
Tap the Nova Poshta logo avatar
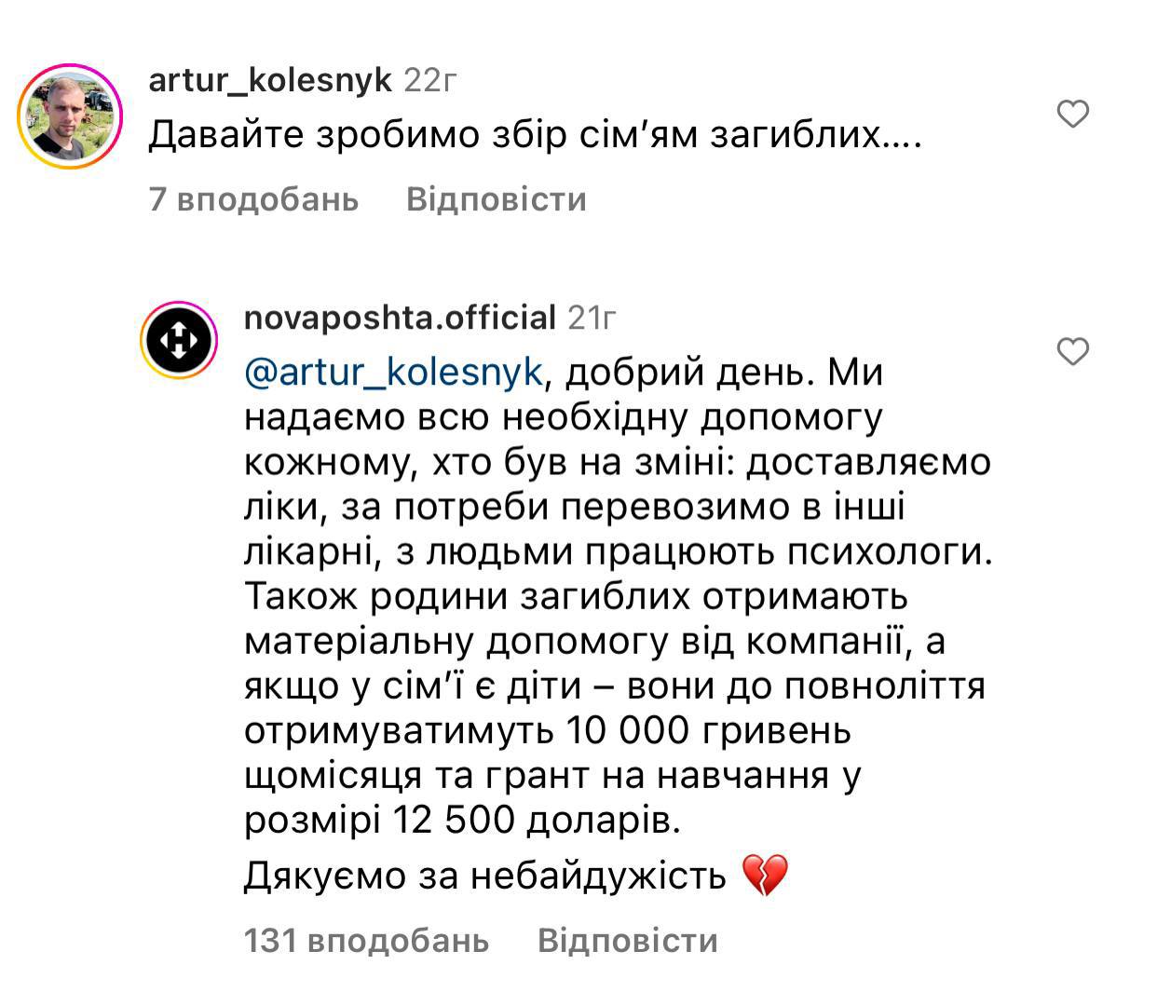[x=179, y=340]
